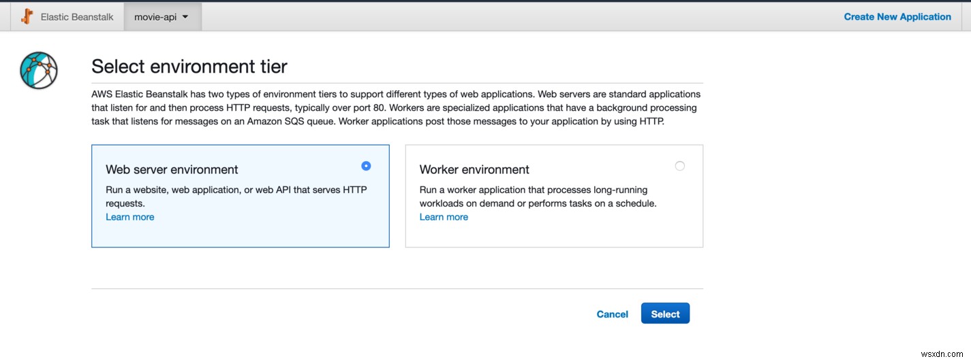Select the Web server environment radio button
Image resolution: width=971 pixels, height=361 pixels.
click(366, 166)
